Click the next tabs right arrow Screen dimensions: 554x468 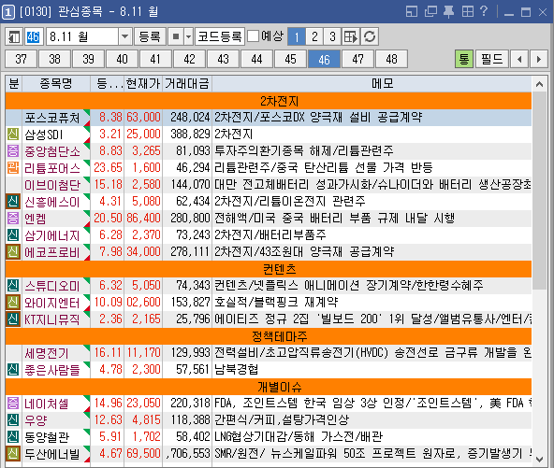539,59
